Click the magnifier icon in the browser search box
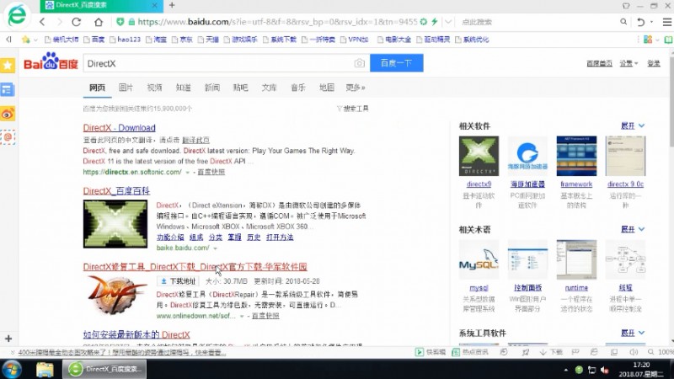The image size is (674, 379). (x=623, y=22)
